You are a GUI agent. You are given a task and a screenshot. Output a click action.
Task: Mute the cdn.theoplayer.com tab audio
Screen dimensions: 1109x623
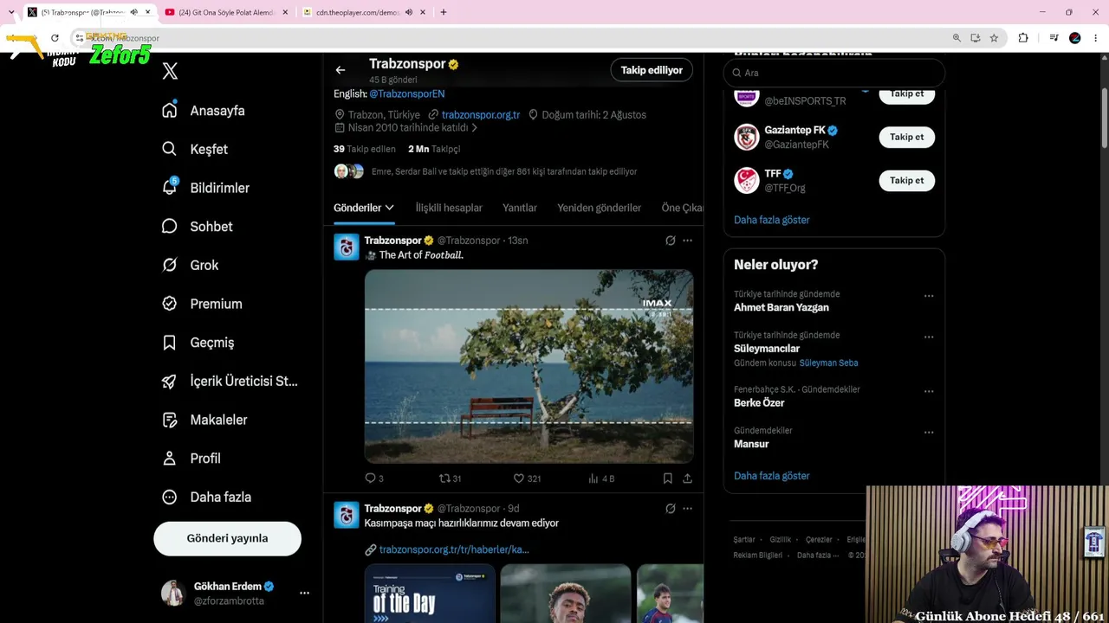coord(409,12)
